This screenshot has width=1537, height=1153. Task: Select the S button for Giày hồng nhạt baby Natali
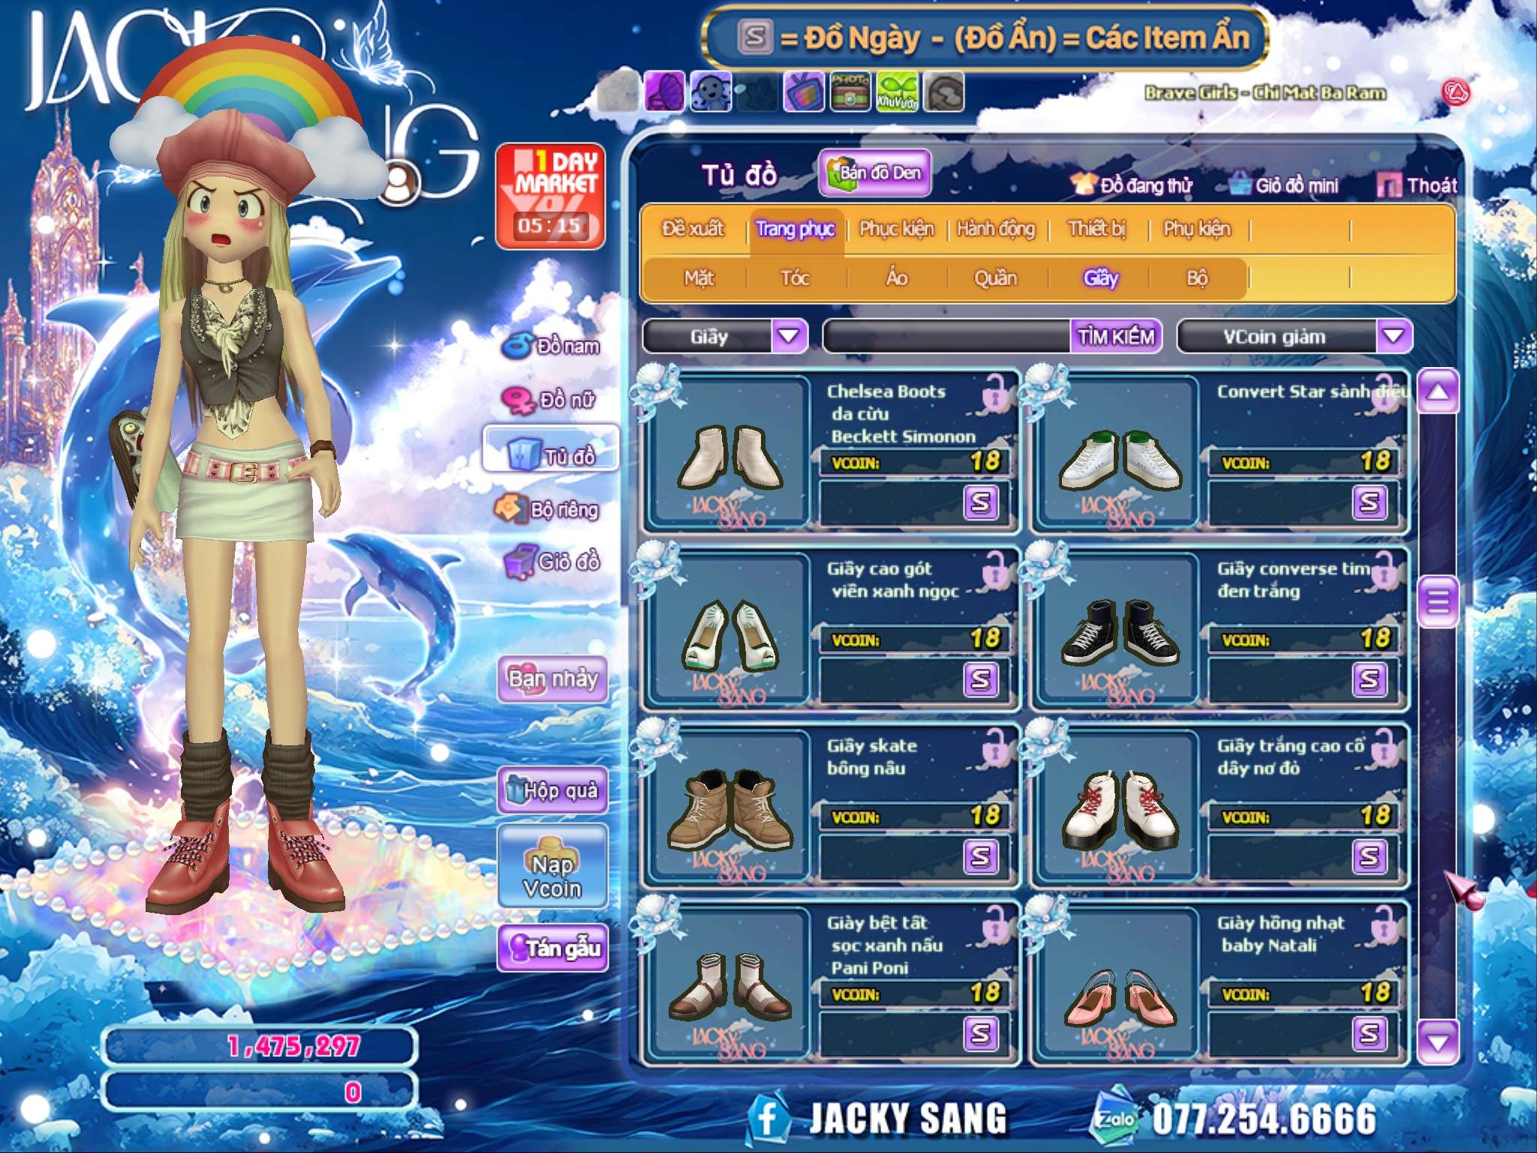[1370, 1034]
